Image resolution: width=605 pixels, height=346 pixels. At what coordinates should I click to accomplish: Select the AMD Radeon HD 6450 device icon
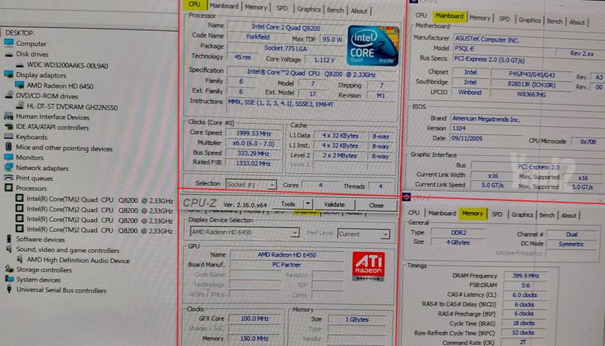[19, 85]
